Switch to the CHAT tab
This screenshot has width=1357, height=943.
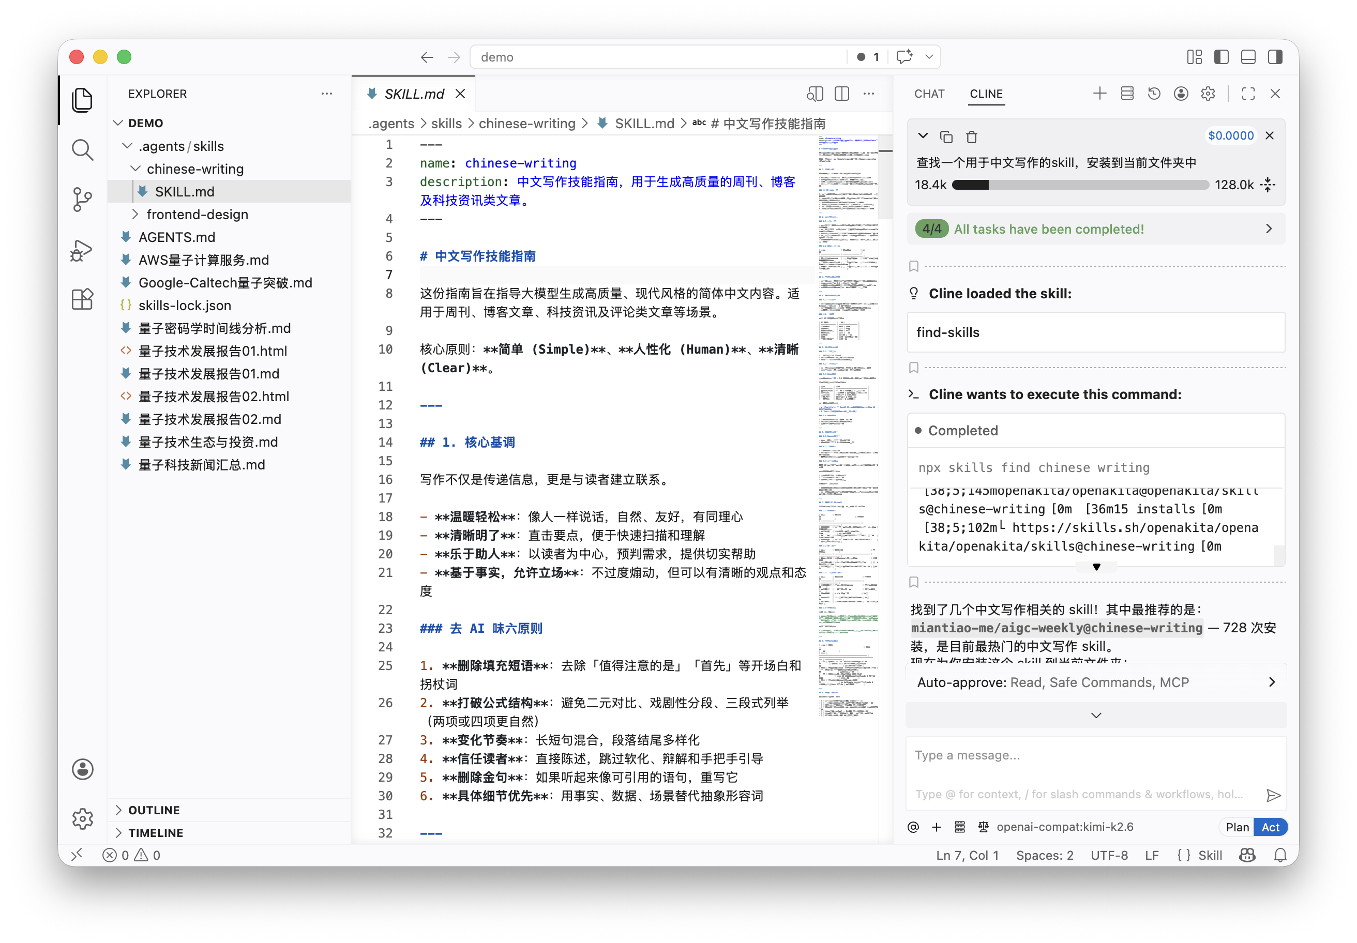(x=929, y=94)
